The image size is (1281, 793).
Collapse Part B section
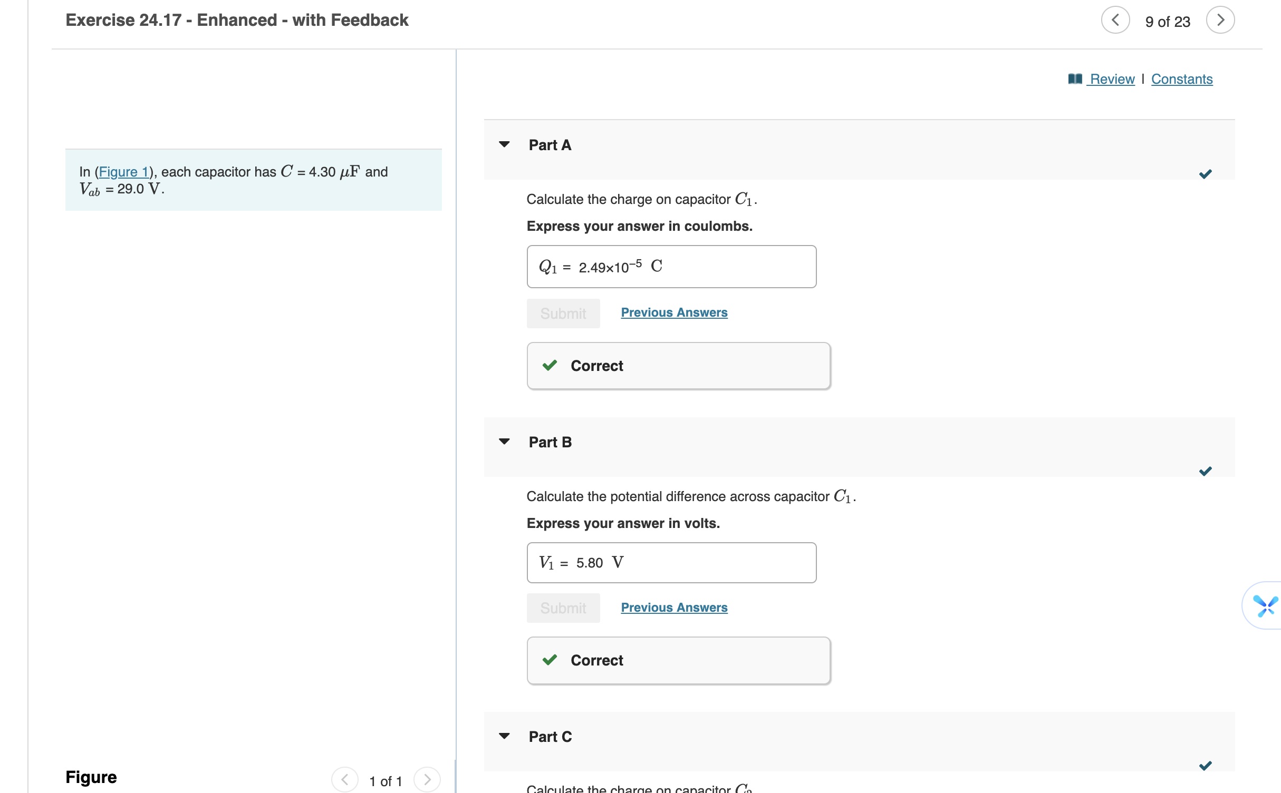point(505,442)
